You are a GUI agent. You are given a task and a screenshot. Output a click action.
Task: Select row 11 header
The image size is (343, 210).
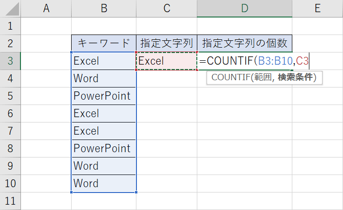pyautogui.click(x=10, y=201)
